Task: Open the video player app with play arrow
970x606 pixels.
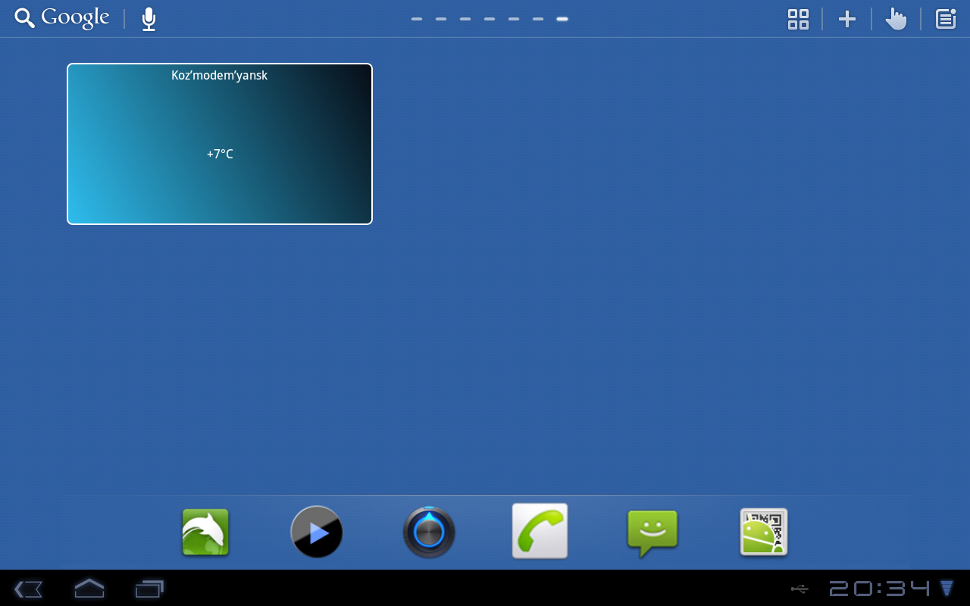Action: 317,533
